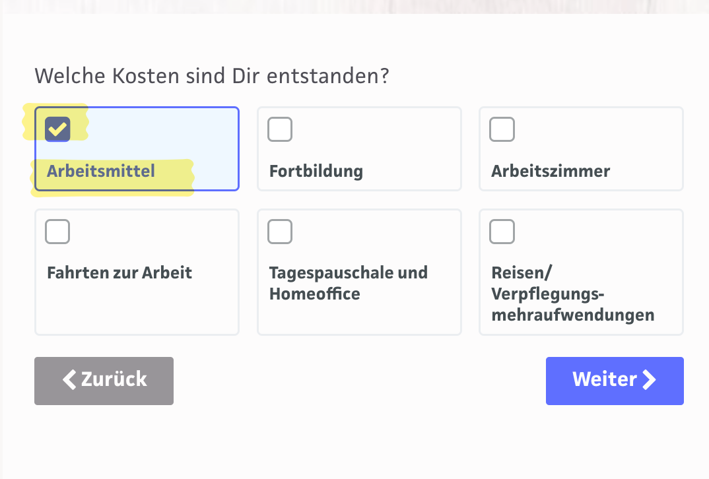Click the Reisen/Verpflegungsmehraufwendungen label text

[x=572, y=294]
